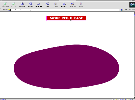
Task: Open the Guide toolbar icon
Action: click(x=47, y=4)
